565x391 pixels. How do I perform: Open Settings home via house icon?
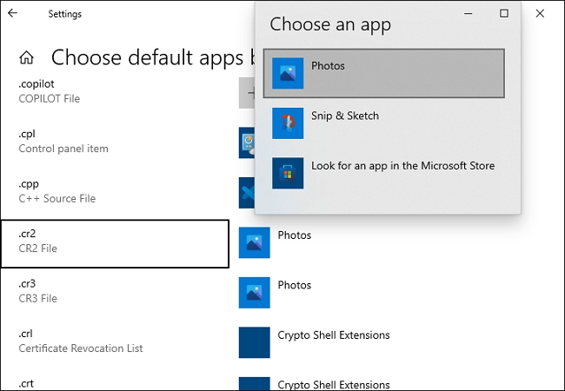27,57
